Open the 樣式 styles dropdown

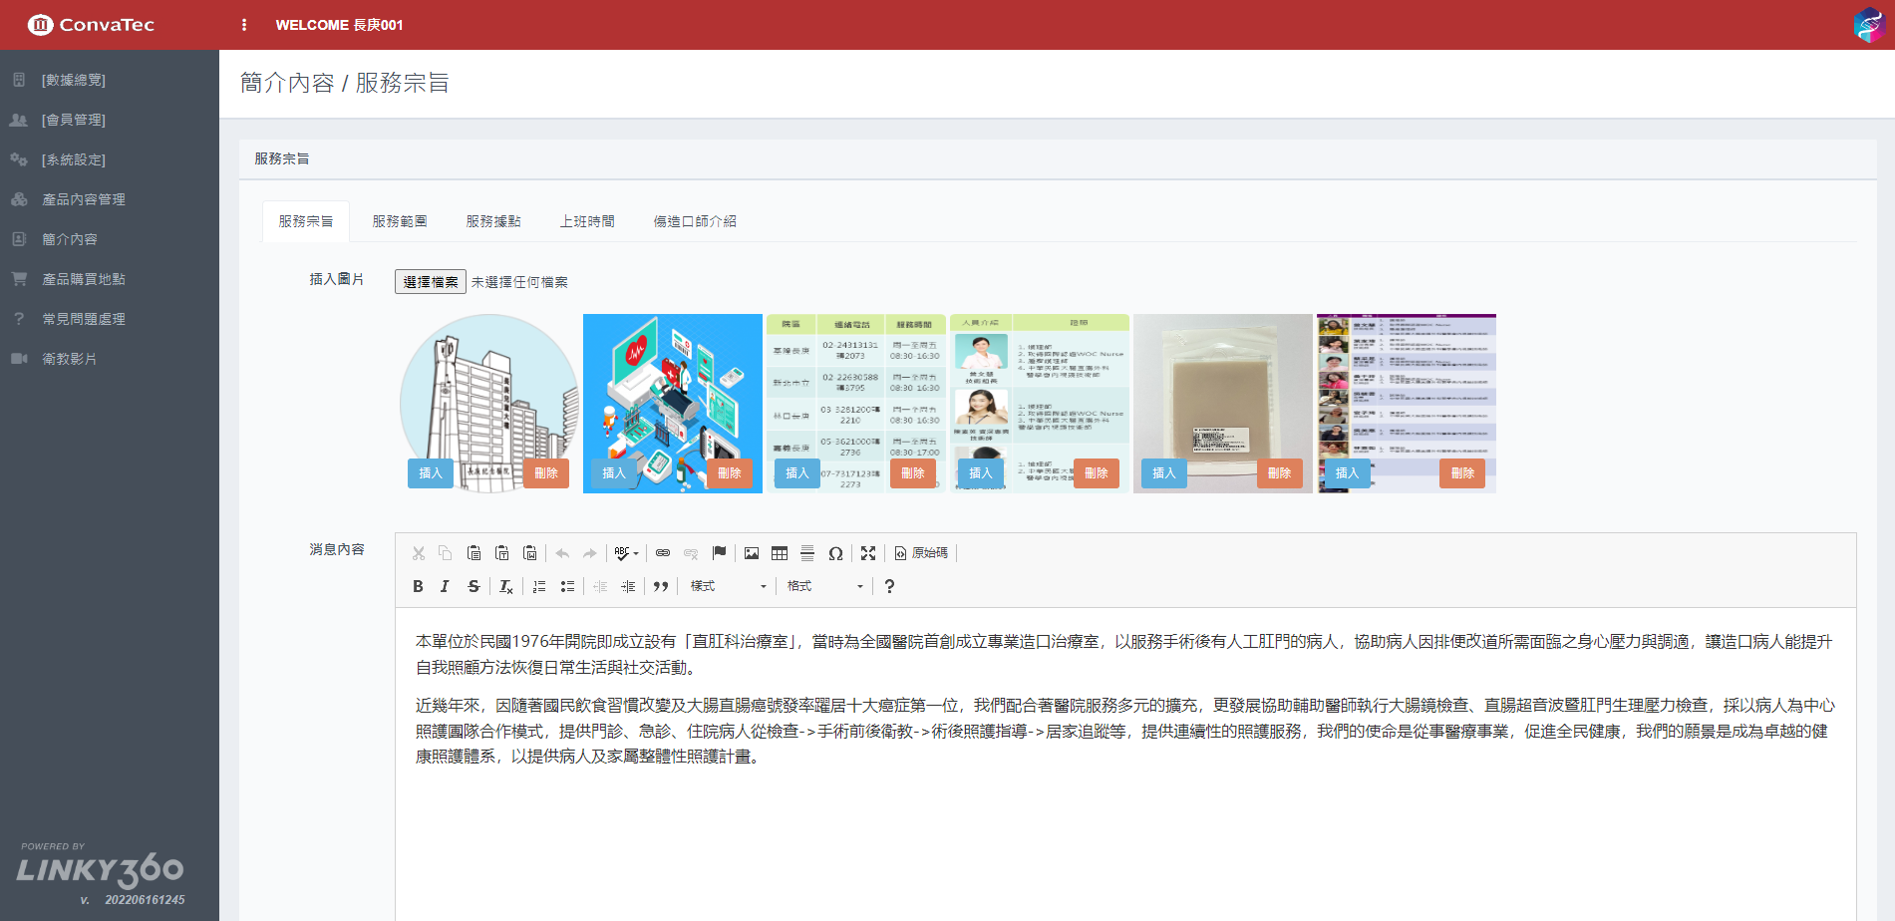(728, 586)
